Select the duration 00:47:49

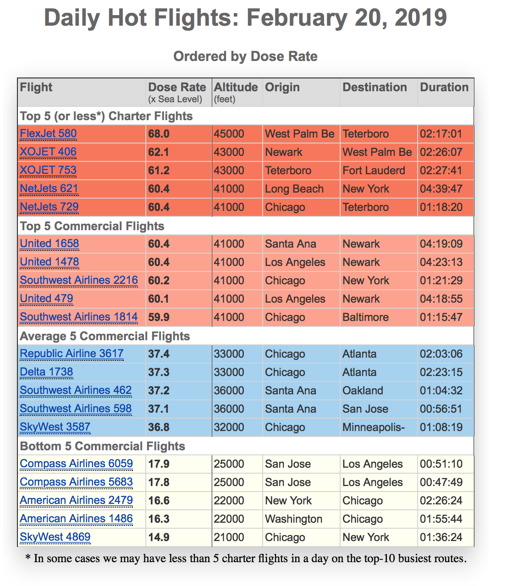pos(441,482)
